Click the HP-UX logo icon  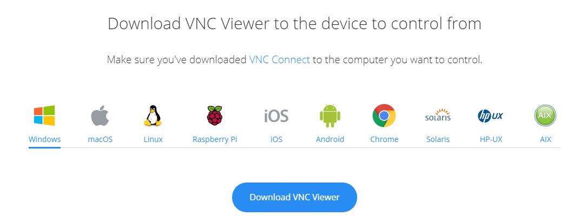(x=490, y=116)
